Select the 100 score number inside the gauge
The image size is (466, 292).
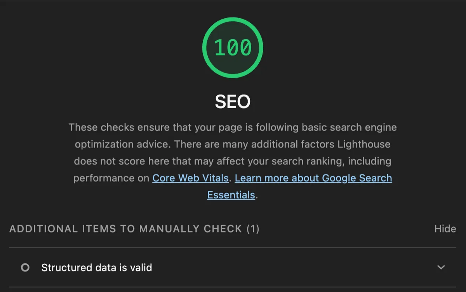pos(232,47)
